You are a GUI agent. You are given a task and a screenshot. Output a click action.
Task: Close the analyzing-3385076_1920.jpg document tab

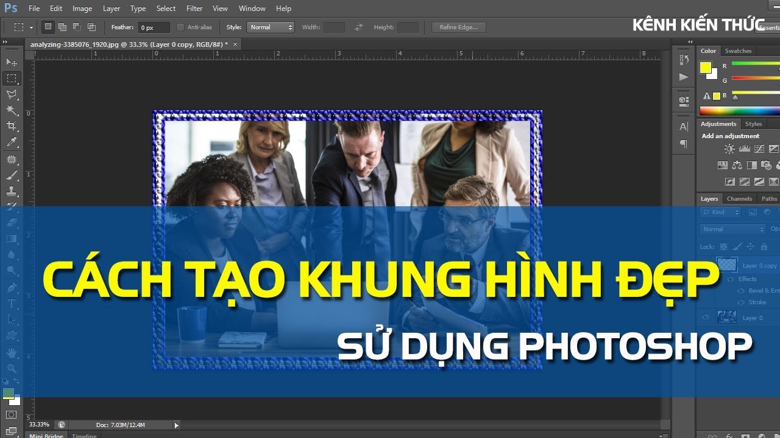[235, 44]
